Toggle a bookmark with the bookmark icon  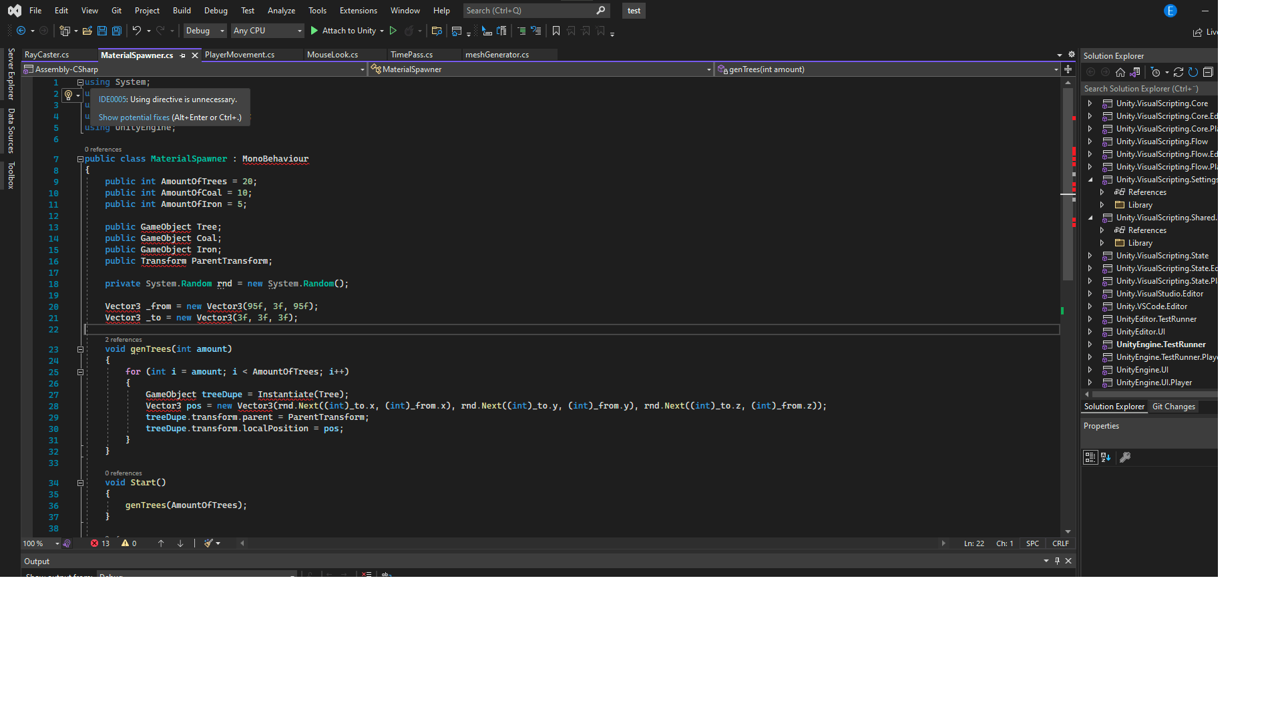(x=556, y=31)
